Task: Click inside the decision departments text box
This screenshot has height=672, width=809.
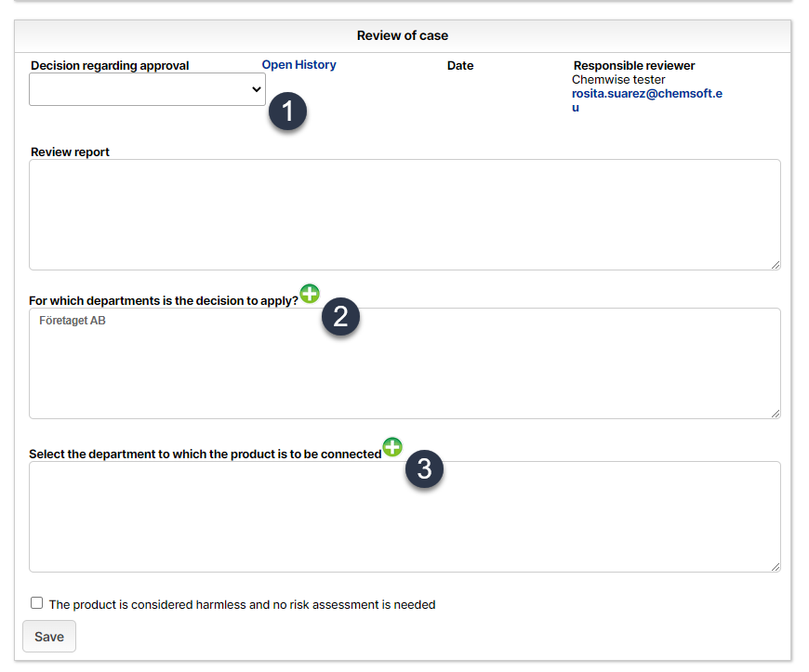Action: click(404, 363)
